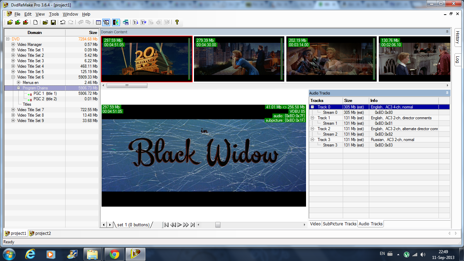Viewport: 464px width, 261px height.
Task: Select the Audio Tracks tab
Action: pyautogui.click(x=371, y=224)
